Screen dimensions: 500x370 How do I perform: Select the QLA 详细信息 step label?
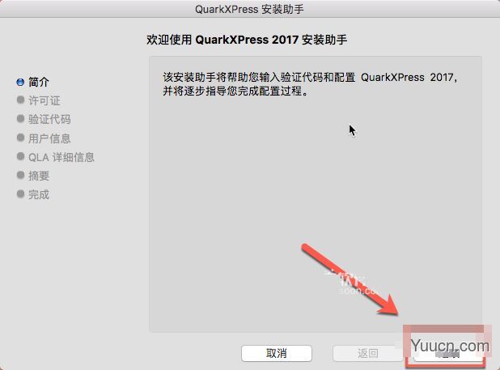(61, 157)
